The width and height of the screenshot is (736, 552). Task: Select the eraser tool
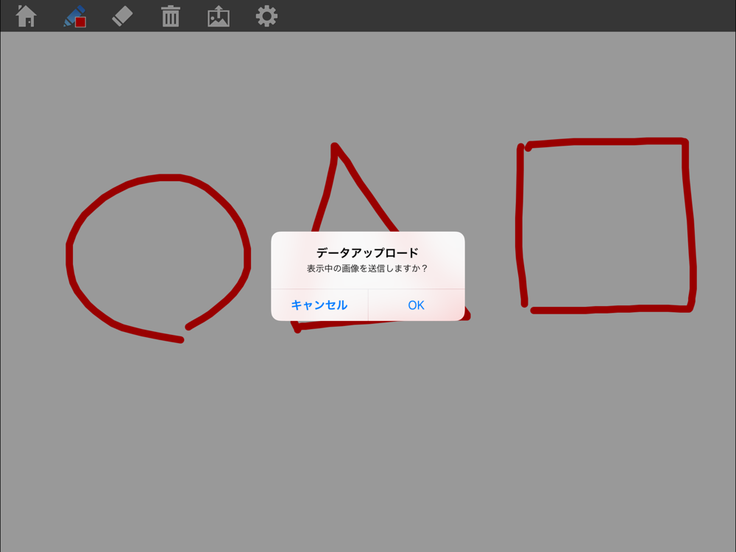(x=122, y=16)
